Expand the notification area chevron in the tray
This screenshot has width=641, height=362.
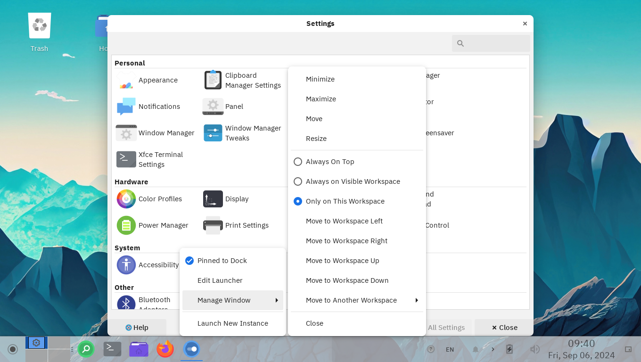493,349
